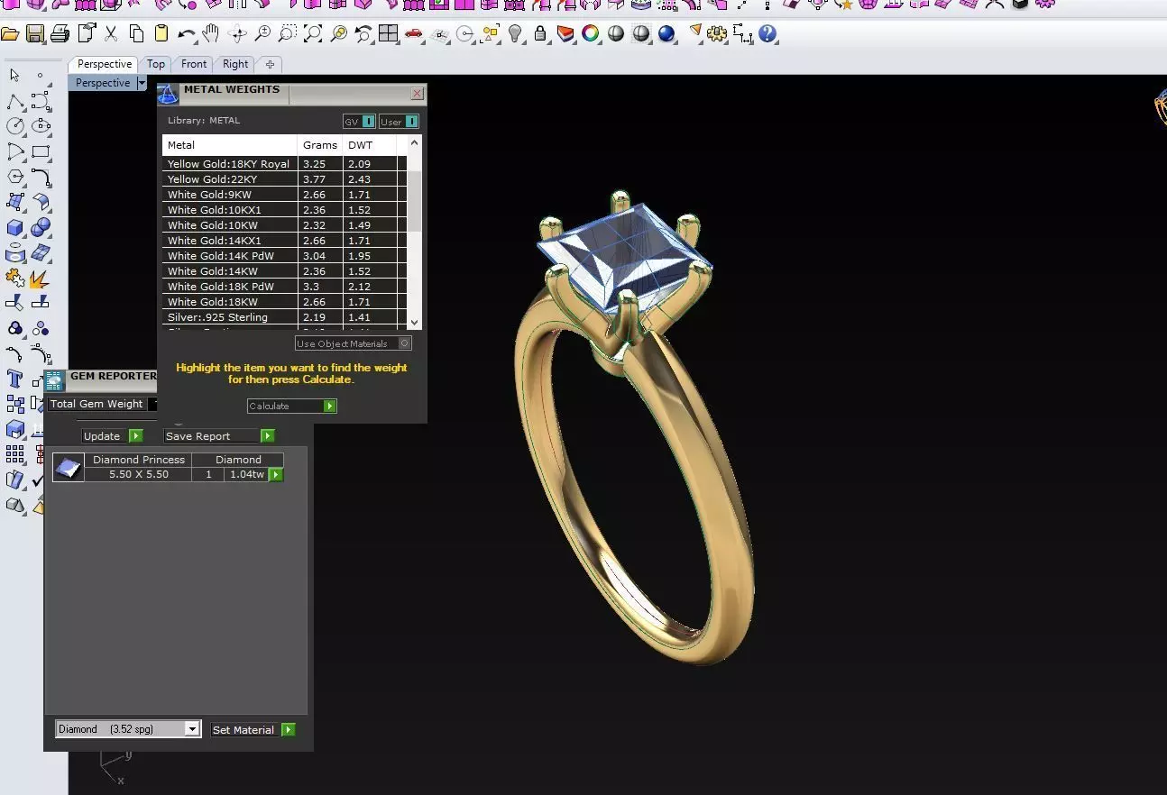Click the padlock Lock Objects icon
Image resolution: width=1167 pixels, height=795 pixels.
[x=540, y=34]
